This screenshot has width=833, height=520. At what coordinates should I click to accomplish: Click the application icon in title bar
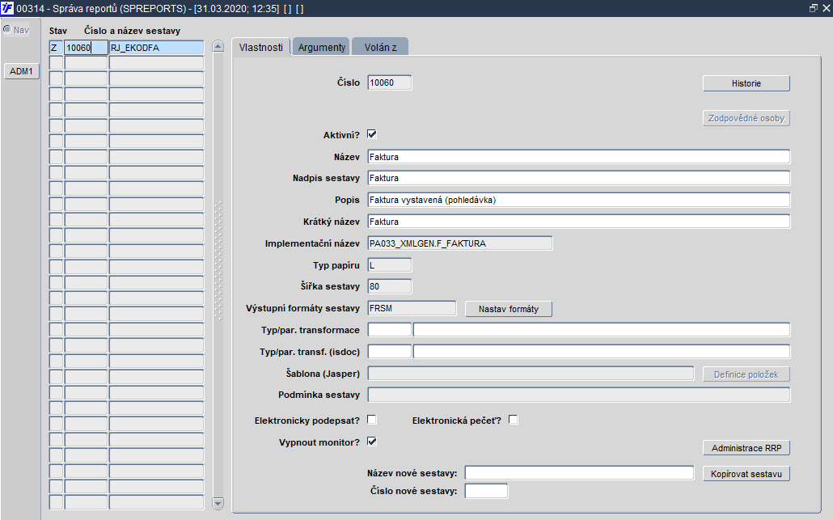[7, 8]
